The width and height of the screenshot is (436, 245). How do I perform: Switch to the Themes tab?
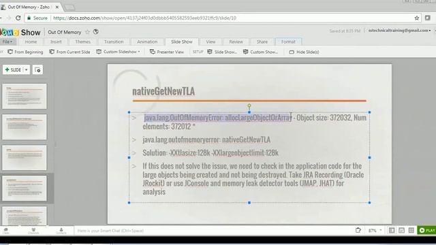coord(83,42)
